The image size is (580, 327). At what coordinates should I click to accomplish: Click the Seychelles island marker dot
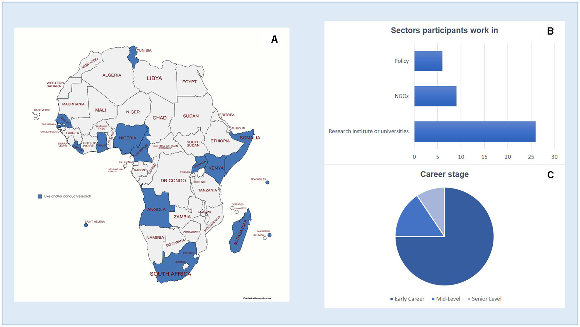tap(267, 182)
